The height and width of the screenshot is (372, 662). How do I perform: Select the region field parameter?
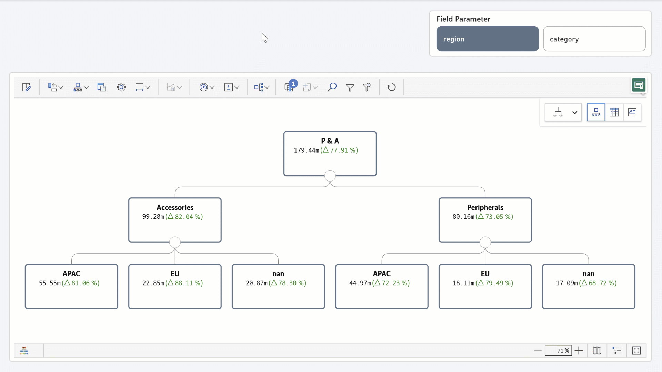point(488,39)
